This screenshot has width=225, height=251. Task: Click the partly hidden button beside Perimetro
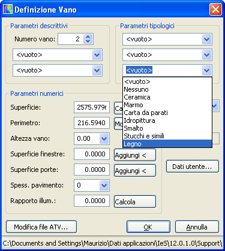tap(118, 124)
